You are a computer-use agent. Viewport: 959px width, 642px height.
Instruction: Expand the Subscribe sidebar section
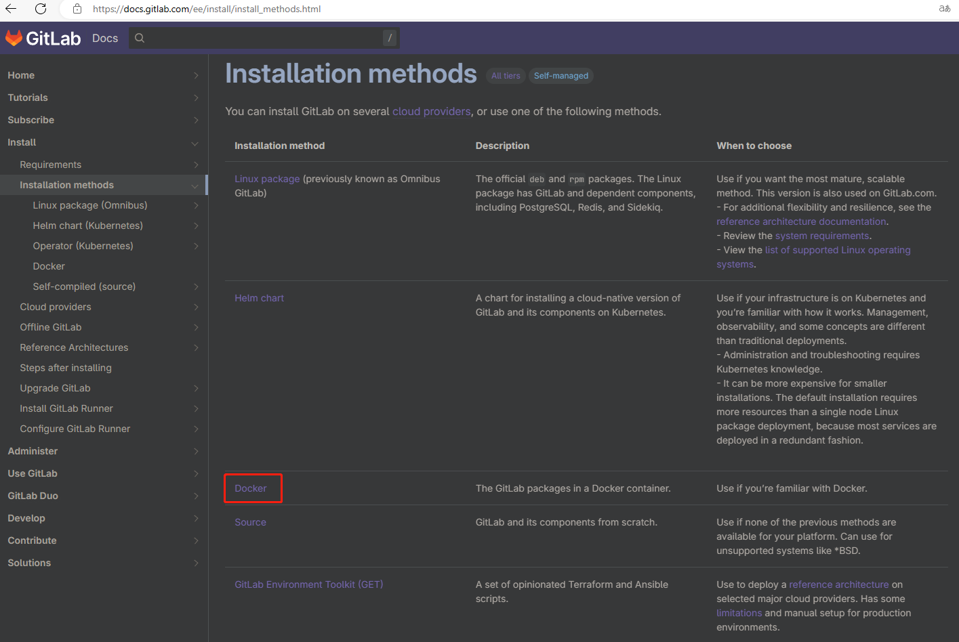point(196,120)
